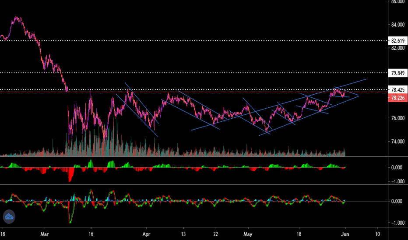408x240 pixels.
Task: Select the 78.425 price level label
Action: click(397, 89)
